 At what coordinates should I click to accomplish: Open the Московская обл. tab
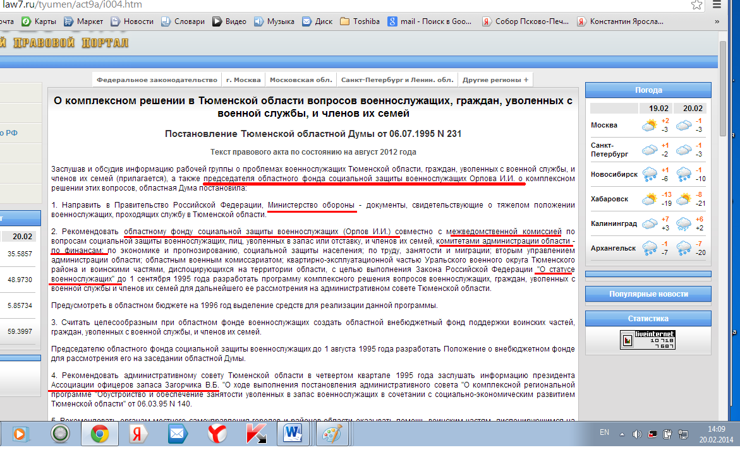tap(301, 80)
